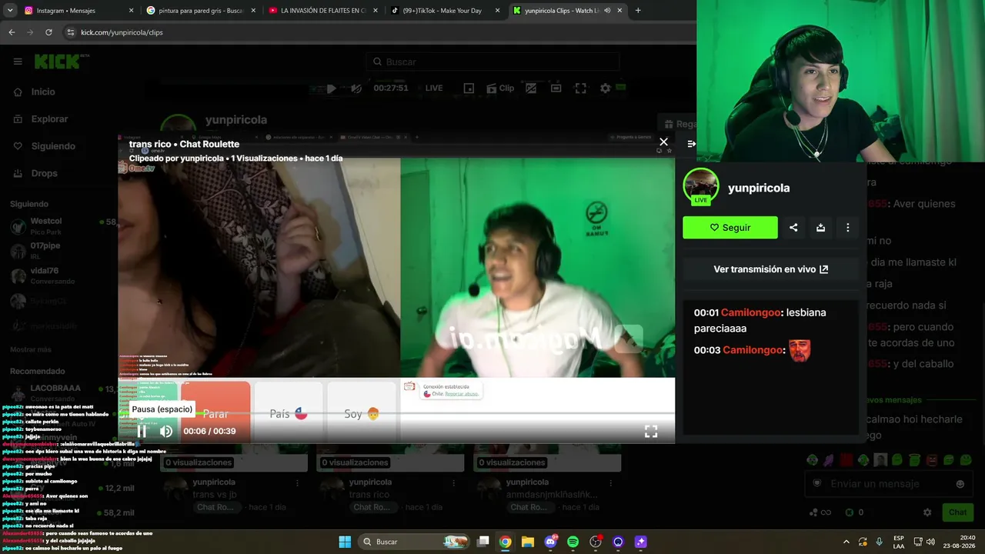Open Explorar in the Kick sidebar
Viewport: 985px width, 554px height.
[x=49, y=119]
